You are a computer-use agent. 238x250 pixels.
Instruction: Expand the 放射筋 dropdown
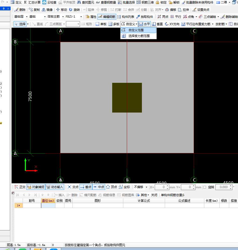(x=226, y=24)
